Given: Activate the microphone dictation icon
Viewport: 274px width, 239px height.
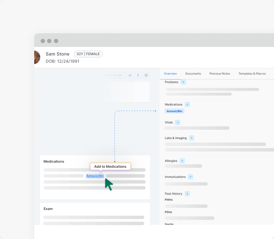Looking at the screenshot, I should [138, 75].
